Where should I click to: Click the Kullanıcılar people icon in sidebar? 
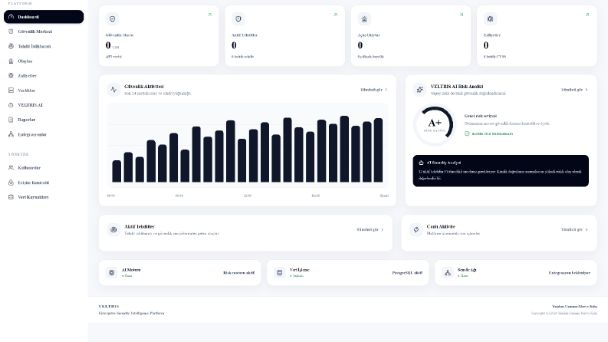pyautogui.click(x=11, y=168)
